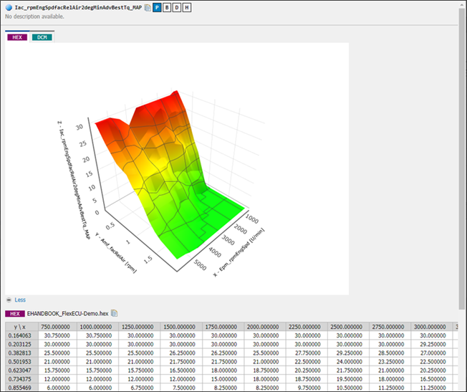
Task: Toggle the B view button
Action: pyautogui.click(x=167, y=7)
